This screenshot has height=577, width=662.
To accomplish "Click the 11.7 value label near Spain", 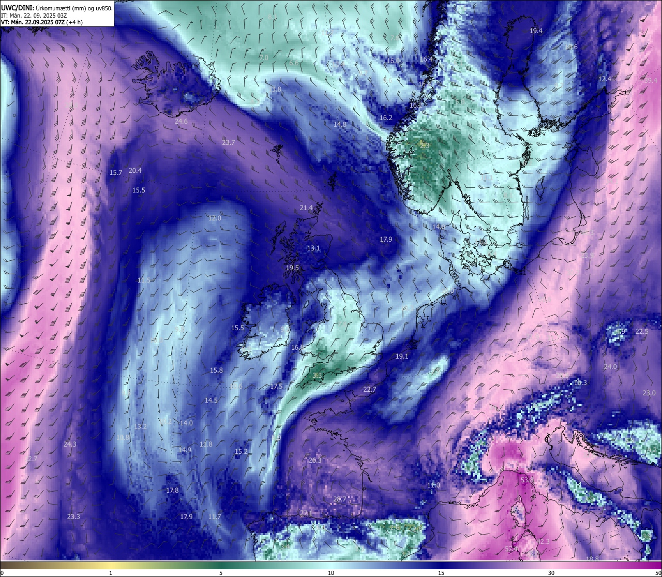I will pos(214,517).
